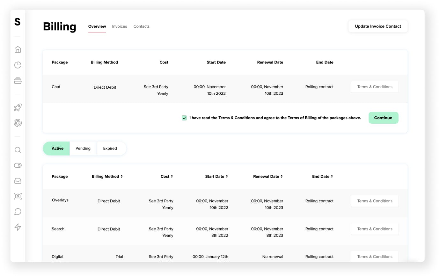440x276 pixels.
Task: Open the search magnifier icon in sidebar
Action: point(18,150)
